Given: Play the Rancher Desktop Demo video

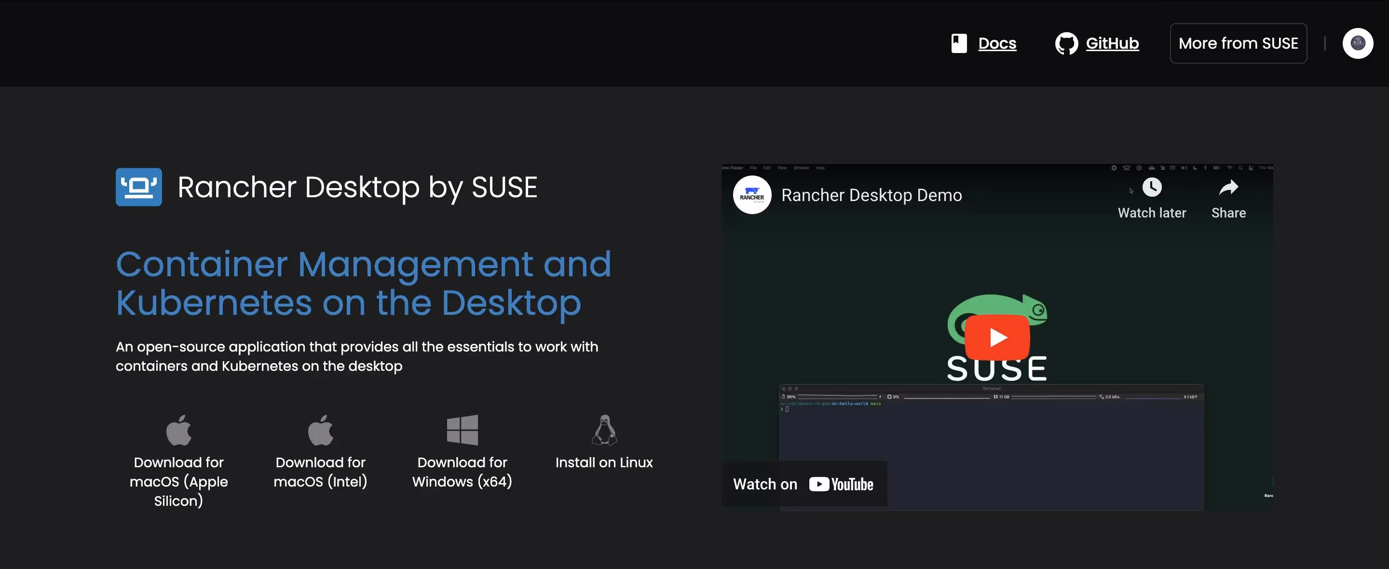Looking at the screenshot, I should click(x=997, y=338).
